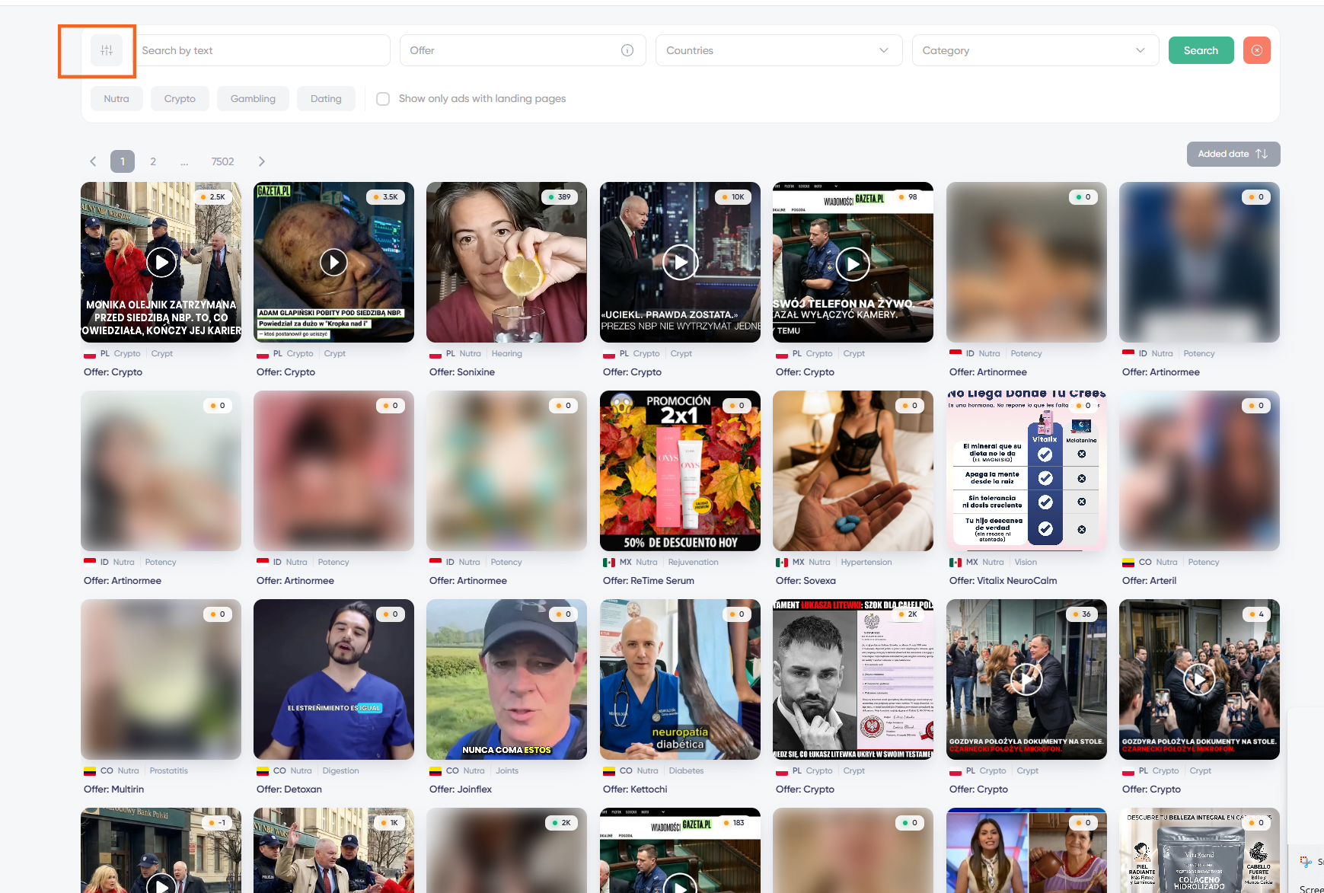The image size is (1324, 893).
Task: Open the 'Nunca coma estos' thumbnail
Action: [506, 679]
